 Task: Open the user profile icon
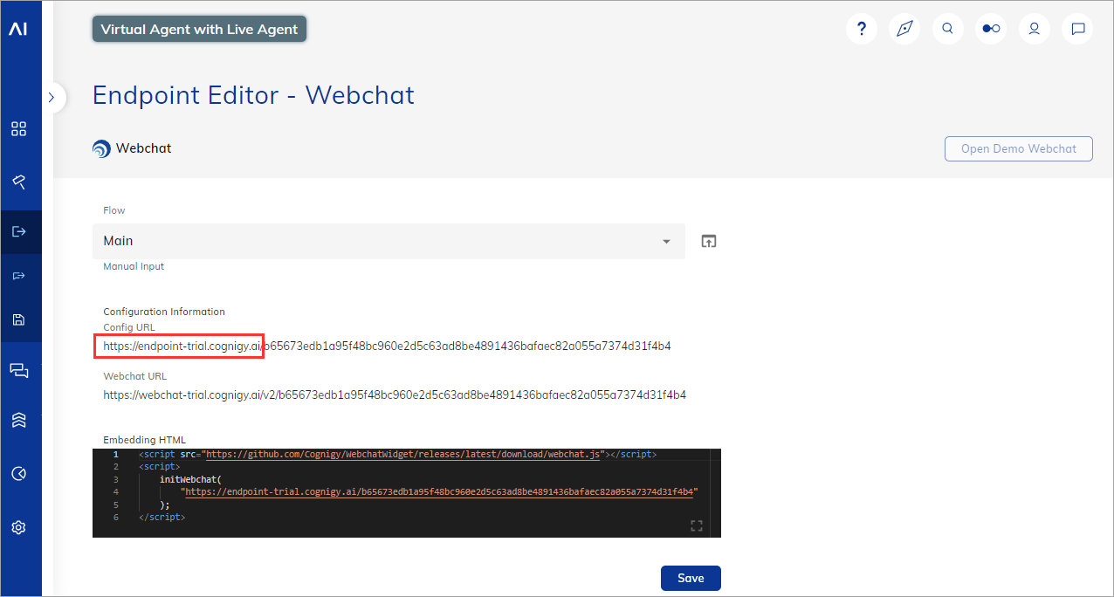click(1035, 29)
